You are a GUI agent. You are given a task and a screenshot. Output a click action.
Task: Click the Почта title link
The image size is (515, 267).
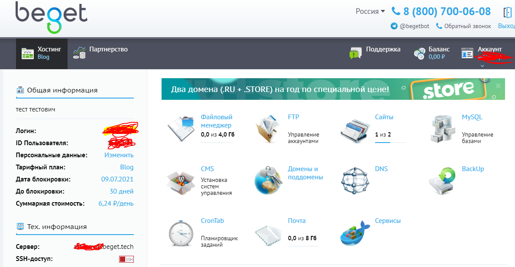click(x=297, y=221)
